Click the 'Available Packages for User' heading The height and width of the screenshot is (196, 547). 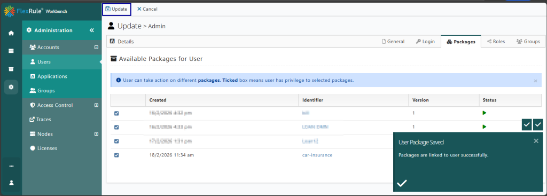(161, 59)
